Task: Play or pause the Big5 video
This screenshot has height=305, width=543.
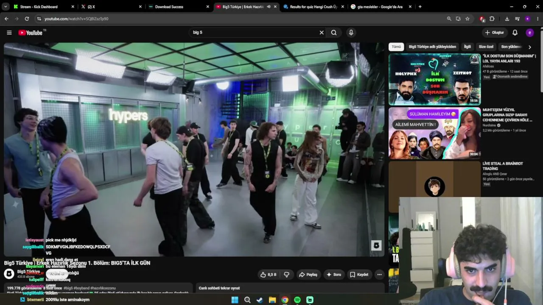Action: pos(194,149)
